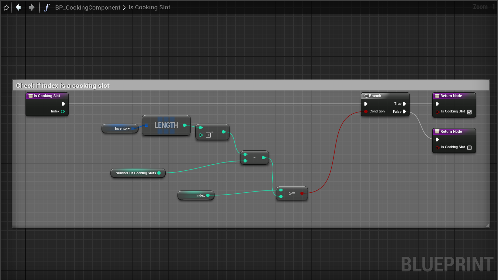Viewport: 498px width, 280px height.
Task: Select the greater-or-equal comparison node
Action: click(292, 193)
